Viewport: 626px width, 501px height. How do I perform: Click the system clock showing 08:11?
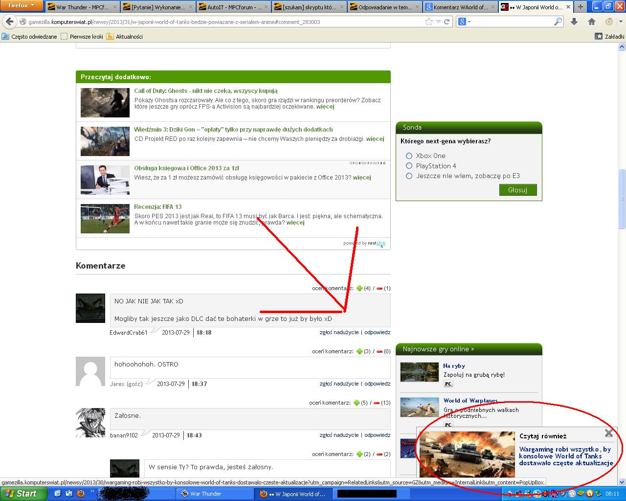coord(612,494)
